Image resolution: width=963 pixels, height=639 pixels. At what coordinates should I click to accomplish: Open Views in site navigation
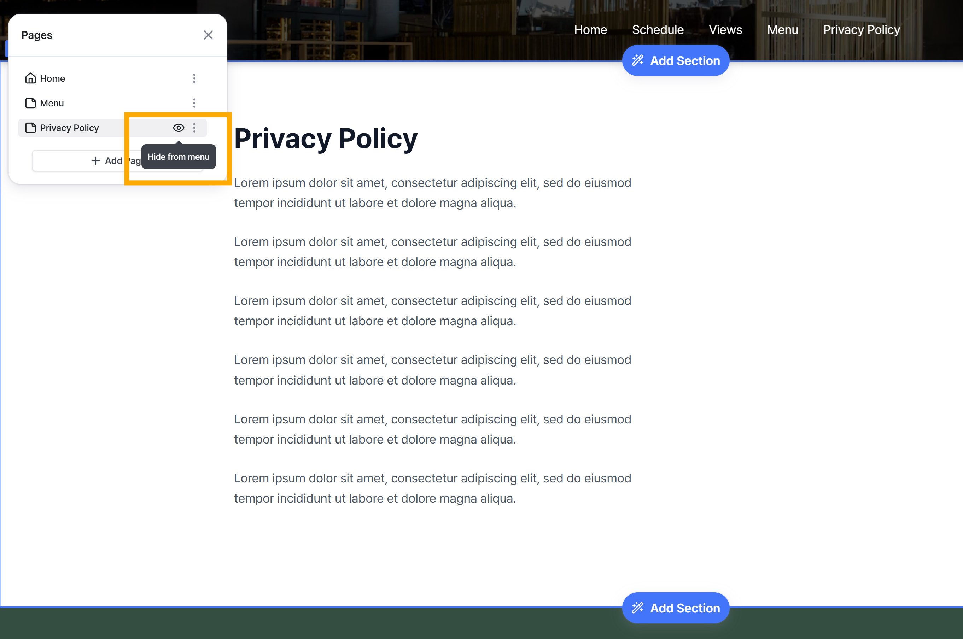pos(725,30)
